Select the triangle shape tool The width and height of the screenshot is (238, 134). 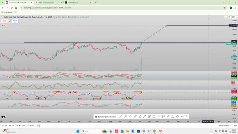(140, 117)
